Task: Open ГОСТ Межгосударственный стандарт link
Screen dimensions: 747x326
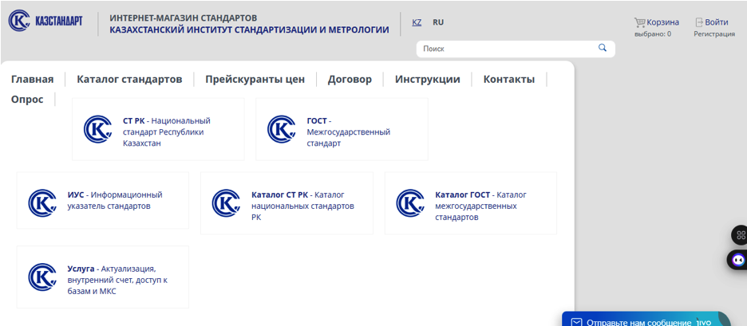Action: click(x=348, y=132)
